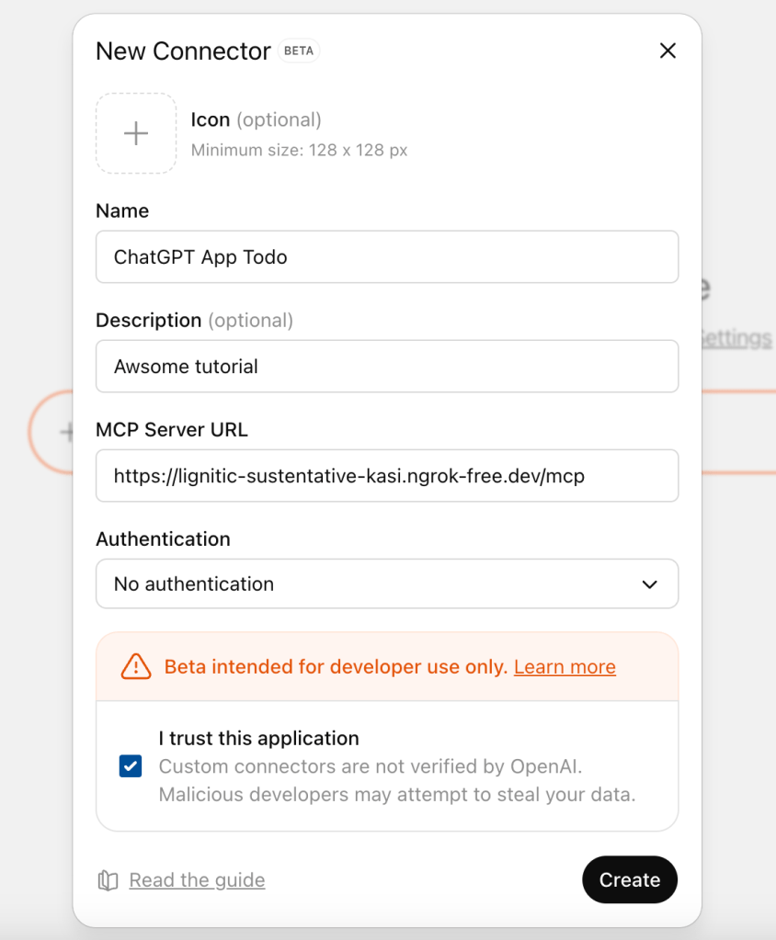Click the custom connectors warning description text
Image resolution: width=776 pixels, height=940 pixels.
[396, 780]
